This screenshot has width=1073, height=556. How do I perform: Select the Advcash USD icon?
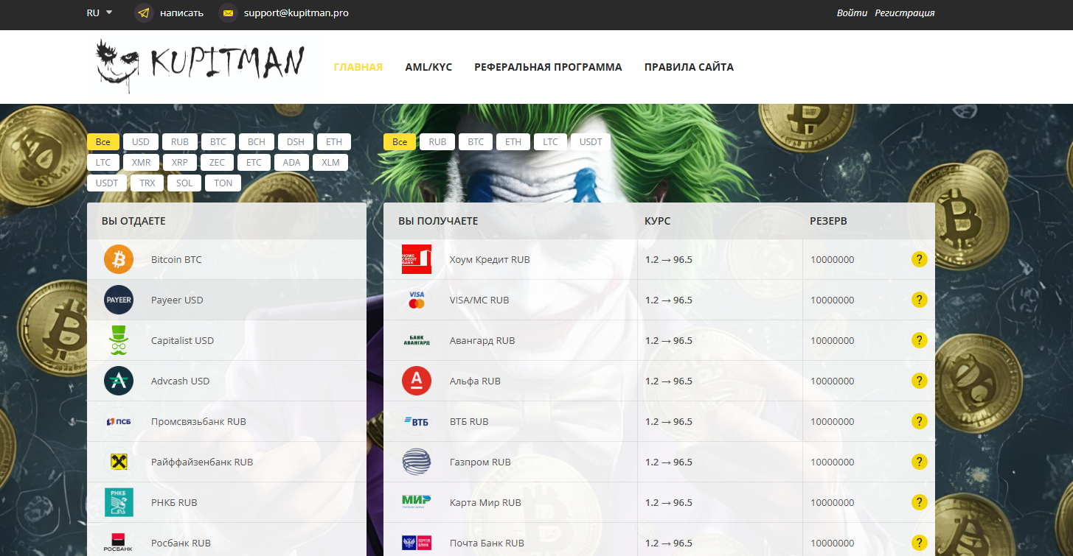tap(119, 381)
